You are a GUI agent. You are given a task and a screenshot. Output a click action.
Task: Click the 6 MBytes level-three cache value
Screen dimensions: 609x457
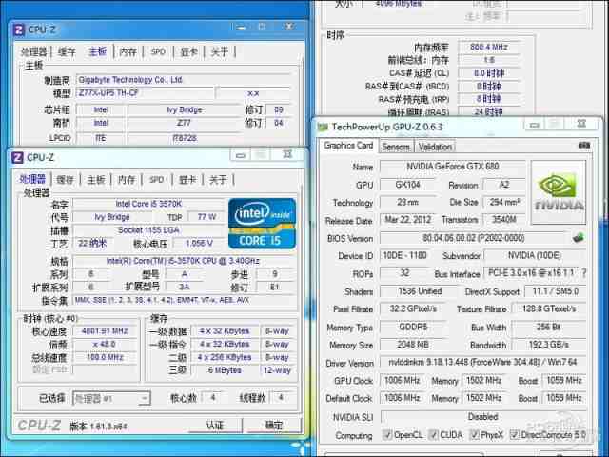(x=225, y=370)
